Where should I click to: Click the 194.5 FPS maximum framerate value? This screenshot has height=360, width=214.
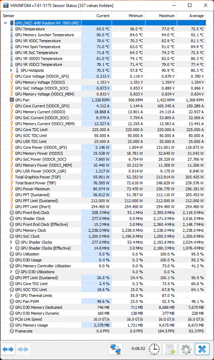(166, 331)
